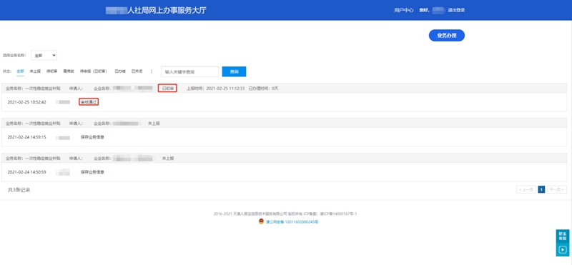Viewport: 572px width, 265px height.
Task: Click the blue 查询 search button
Action: point(235,72)
